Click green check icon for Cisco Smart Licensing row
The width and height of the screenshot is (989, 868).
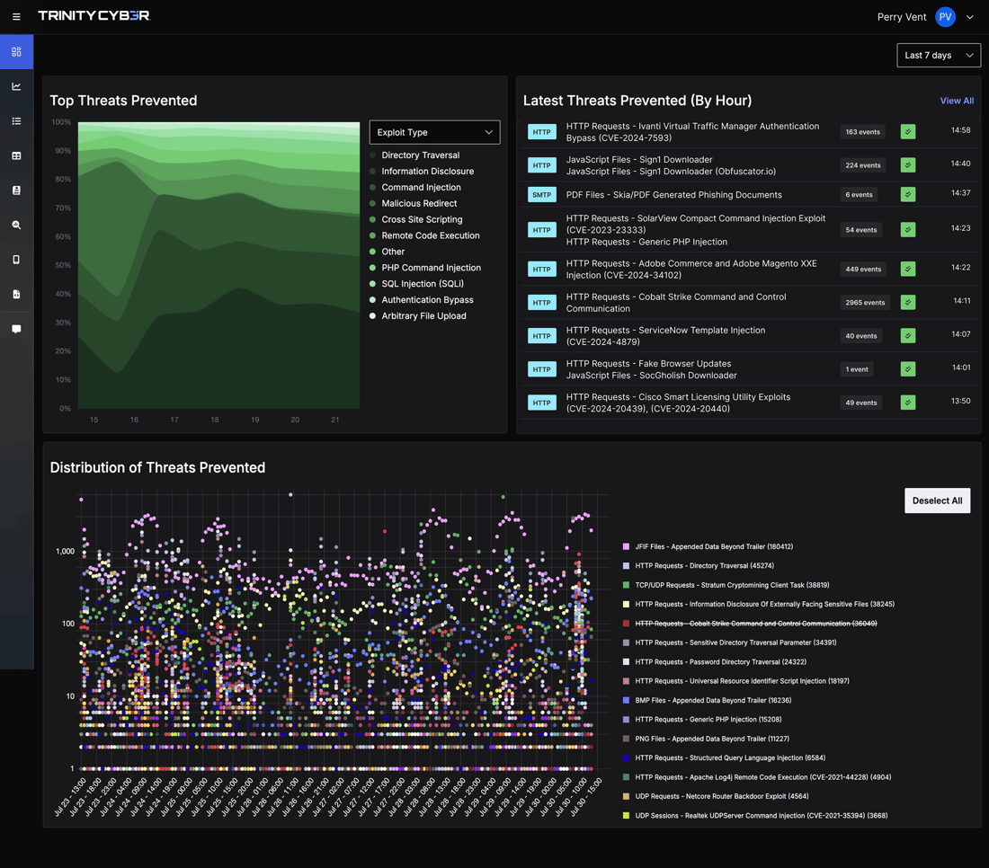pyautogui.click(x=908, y=403)
